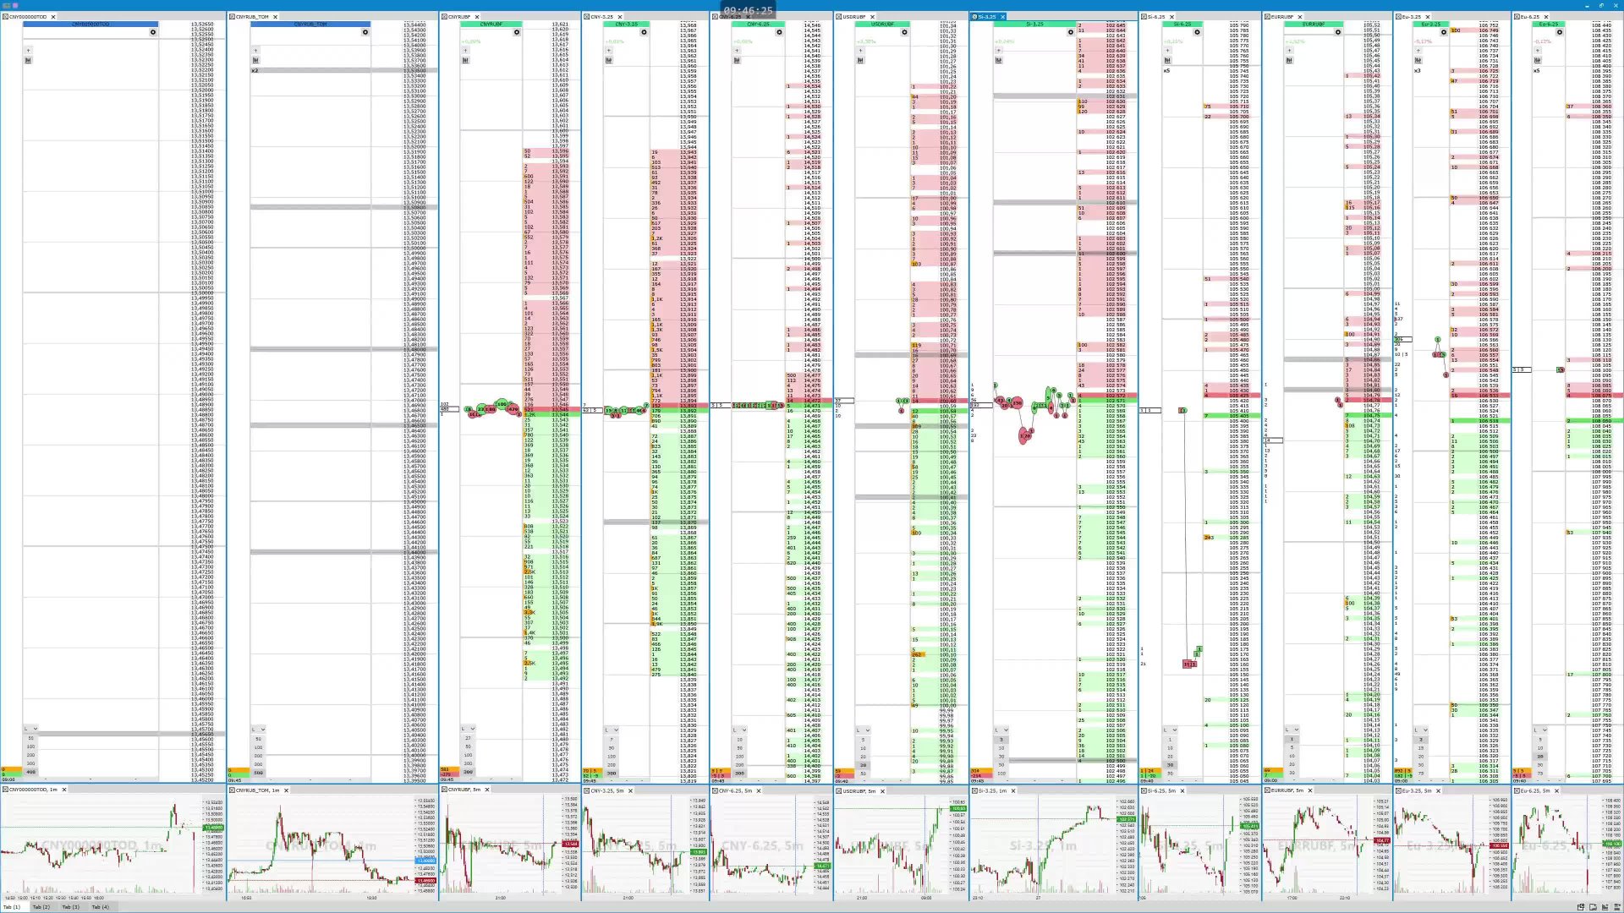1624x913 pixels.
Task: Switch to Tab (2) workspace
Action: (41, 907)
